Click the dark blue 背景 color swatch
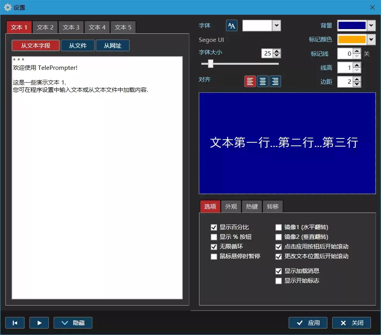 pyautogui.click(x=352, y=25)
